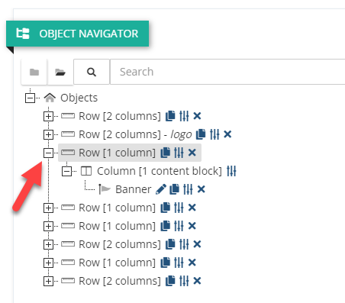This screenshot has height=303, width=345.
Task: Collapse the highlighted Row [1 column] node
Action: [48, 153]
